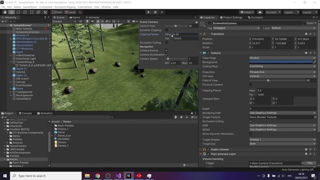Select the Hand tool in toolbar
The image size is (320, 180).
pos(4,12)
